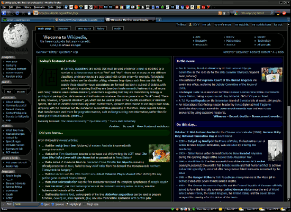Viewport: 291px width, 212px height.
Task: Click the sun weather icon in status bar
Action: (x=221, y=209)
